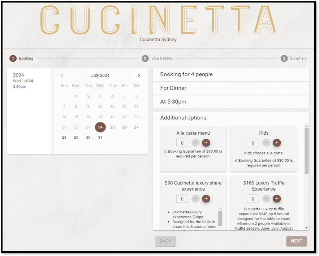The height and width of the screenshot is (256, 319).
Task: Decrease $160 Luxury Truffle Experience quantity
Action: [266, 199]
